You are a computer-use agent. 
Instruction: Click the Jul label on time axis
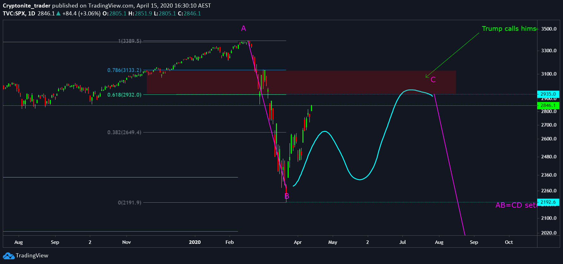click(402, 242)
